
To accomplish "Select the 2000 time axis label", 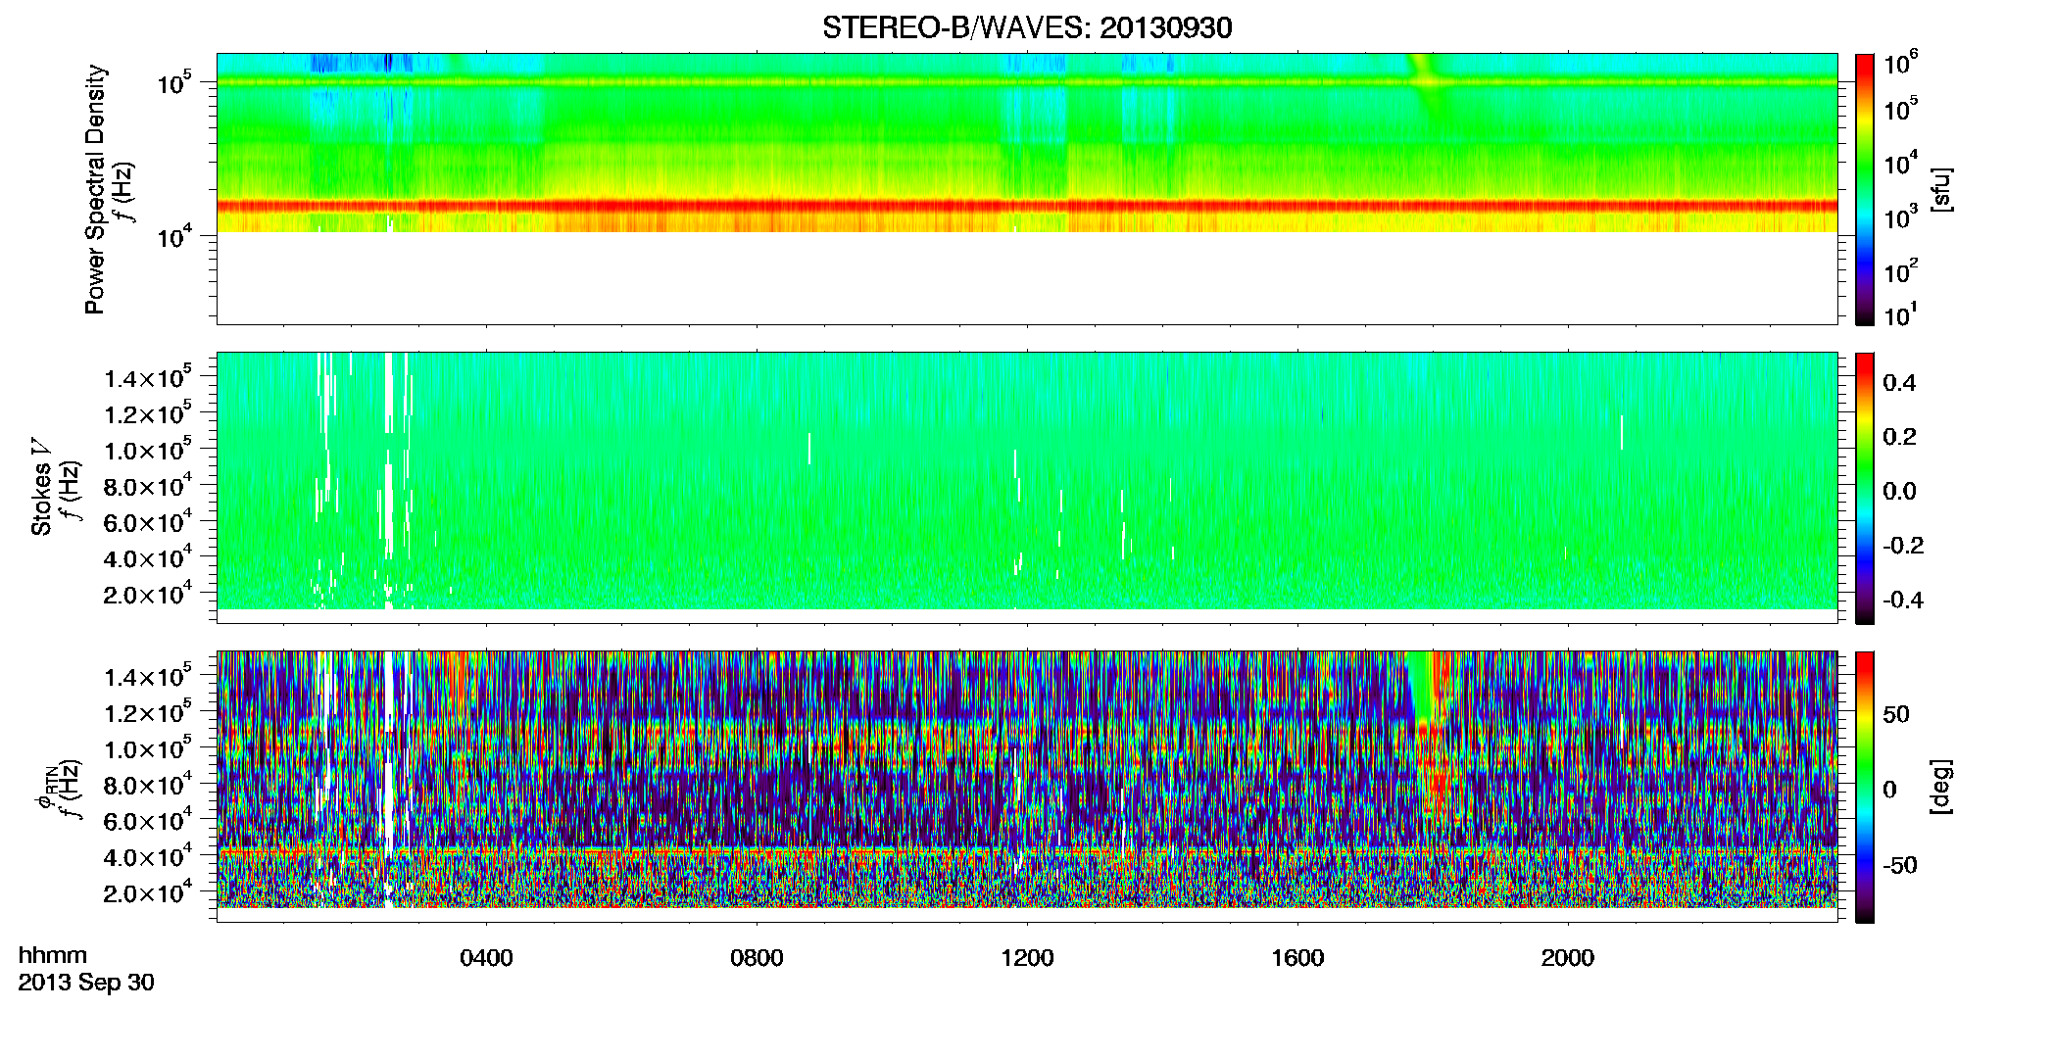I will pyautogui.click(x=1568, y=958).
